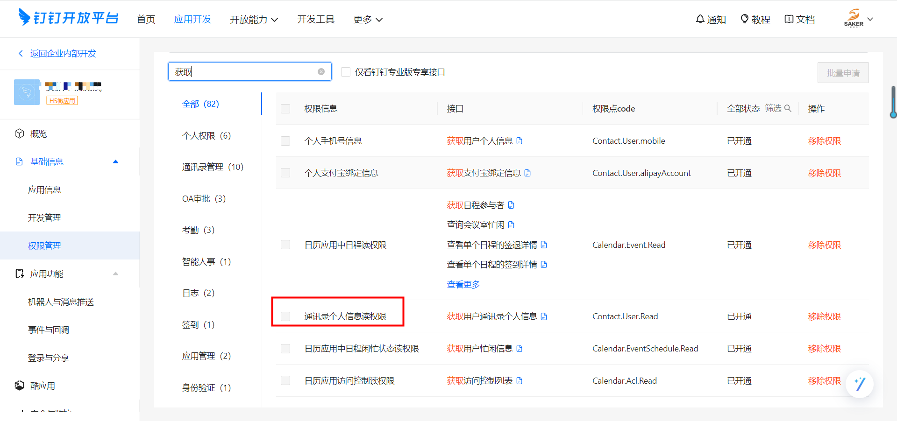Open doc icon beside 获取用户通讯录个人信息
The width and height of the screenshot is (897, 421).
point(544,316)
